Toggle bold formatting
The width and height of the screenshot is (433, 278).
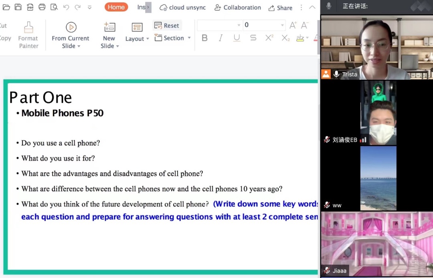[x=204, y=38]
